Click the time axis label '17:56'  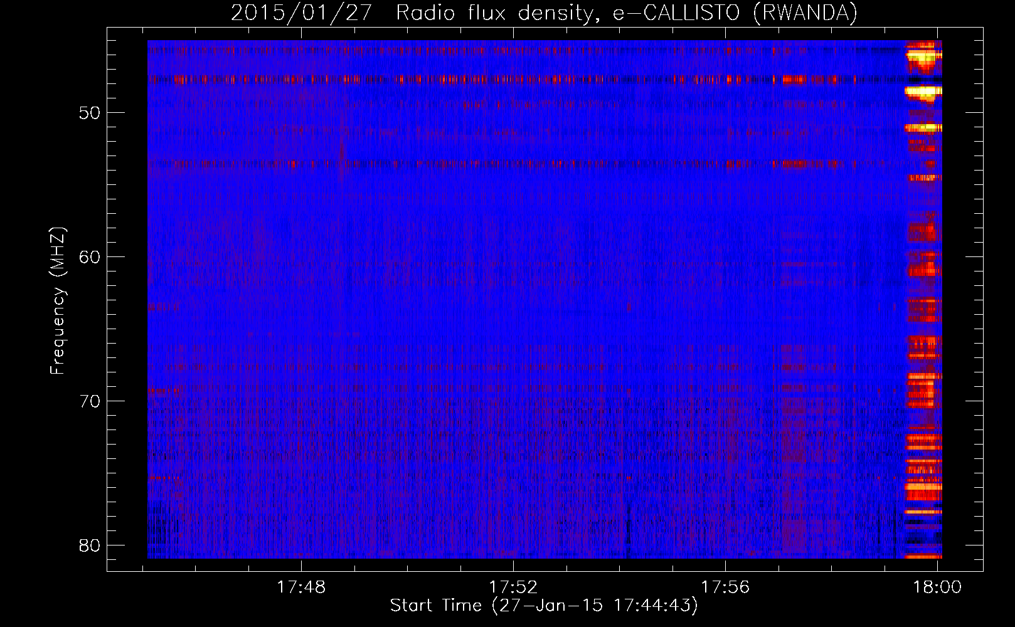click(x=725, y=587)
